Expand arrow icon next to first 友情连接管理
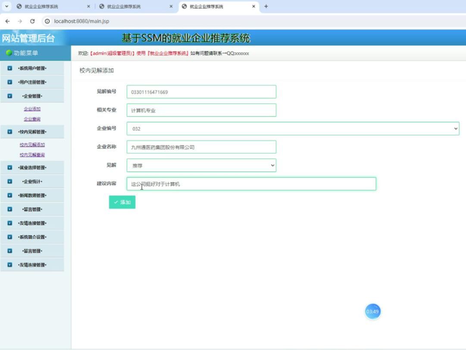Screen dimensions: 466x350 (x=10, y=223)
